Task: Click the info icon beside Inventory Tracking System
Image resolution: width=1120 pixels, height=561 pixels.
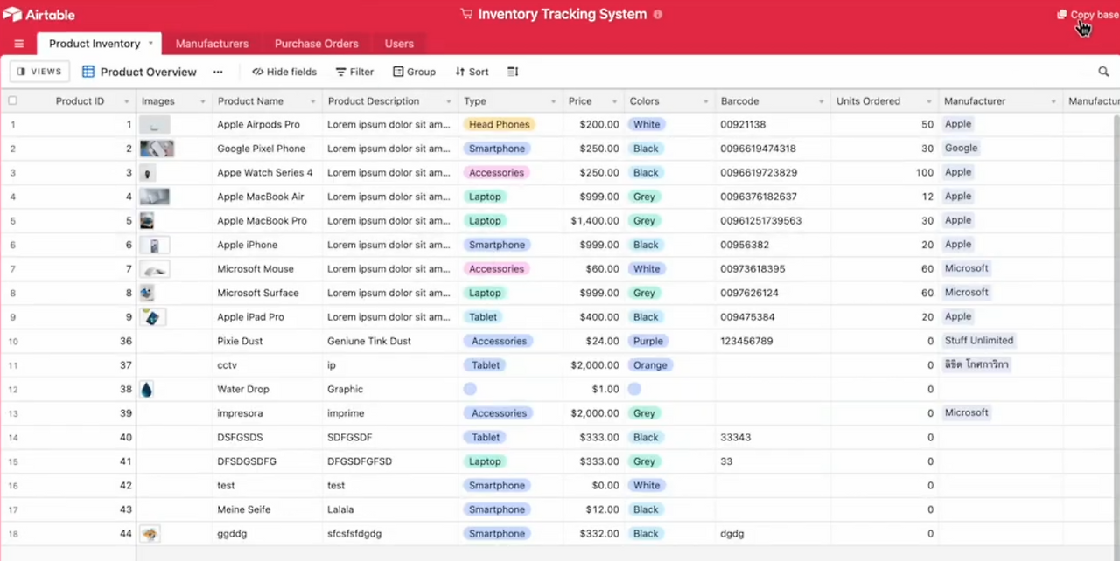Action: (x=658, y=15)
